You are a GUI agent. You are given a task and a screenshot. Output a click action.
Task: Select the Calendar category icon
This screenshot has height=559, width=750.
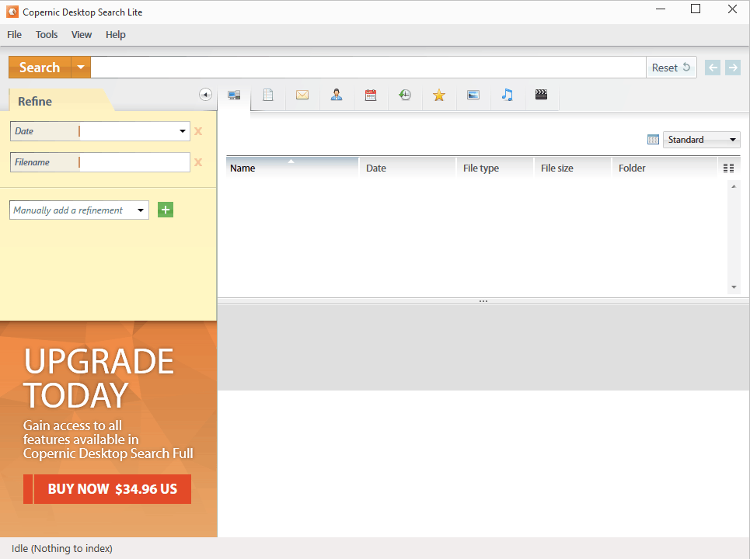point(371,95)
